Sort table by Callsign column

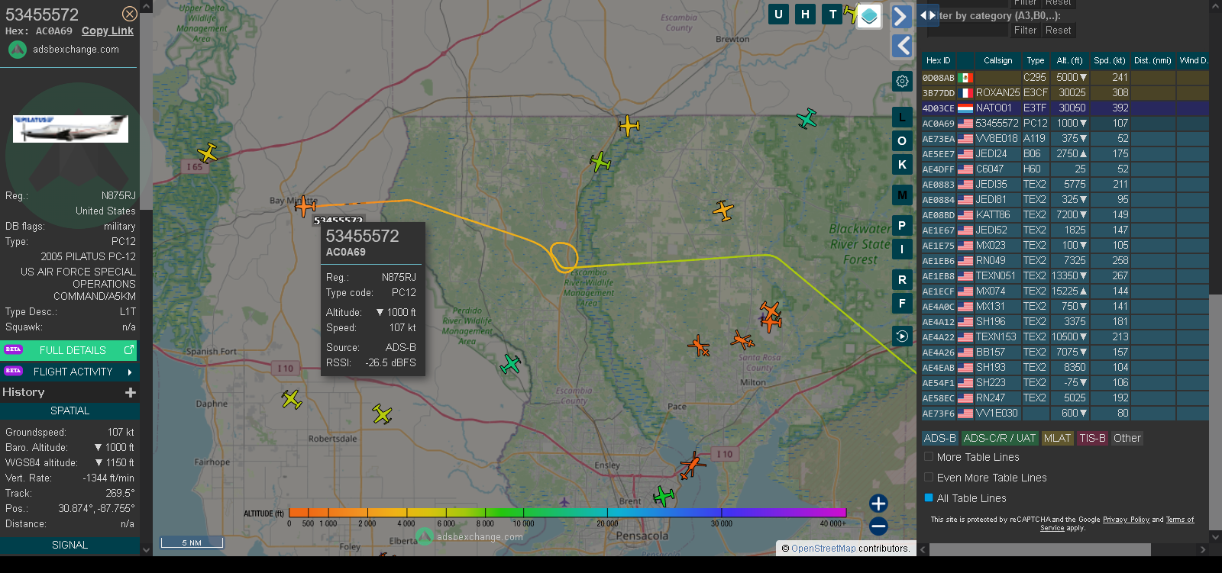(x=997, y=60)
